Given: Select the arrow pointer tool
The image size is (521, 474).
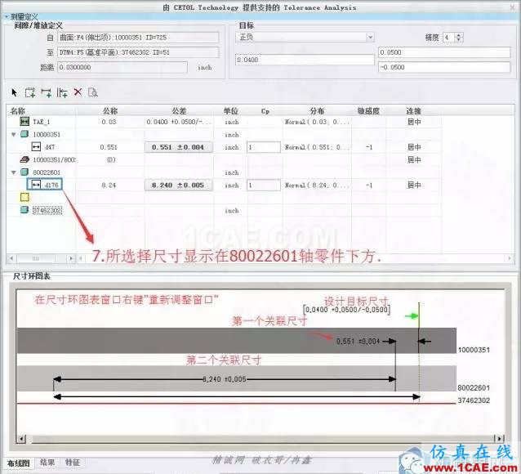Looking at the screenshot, I should click(14, 92).
